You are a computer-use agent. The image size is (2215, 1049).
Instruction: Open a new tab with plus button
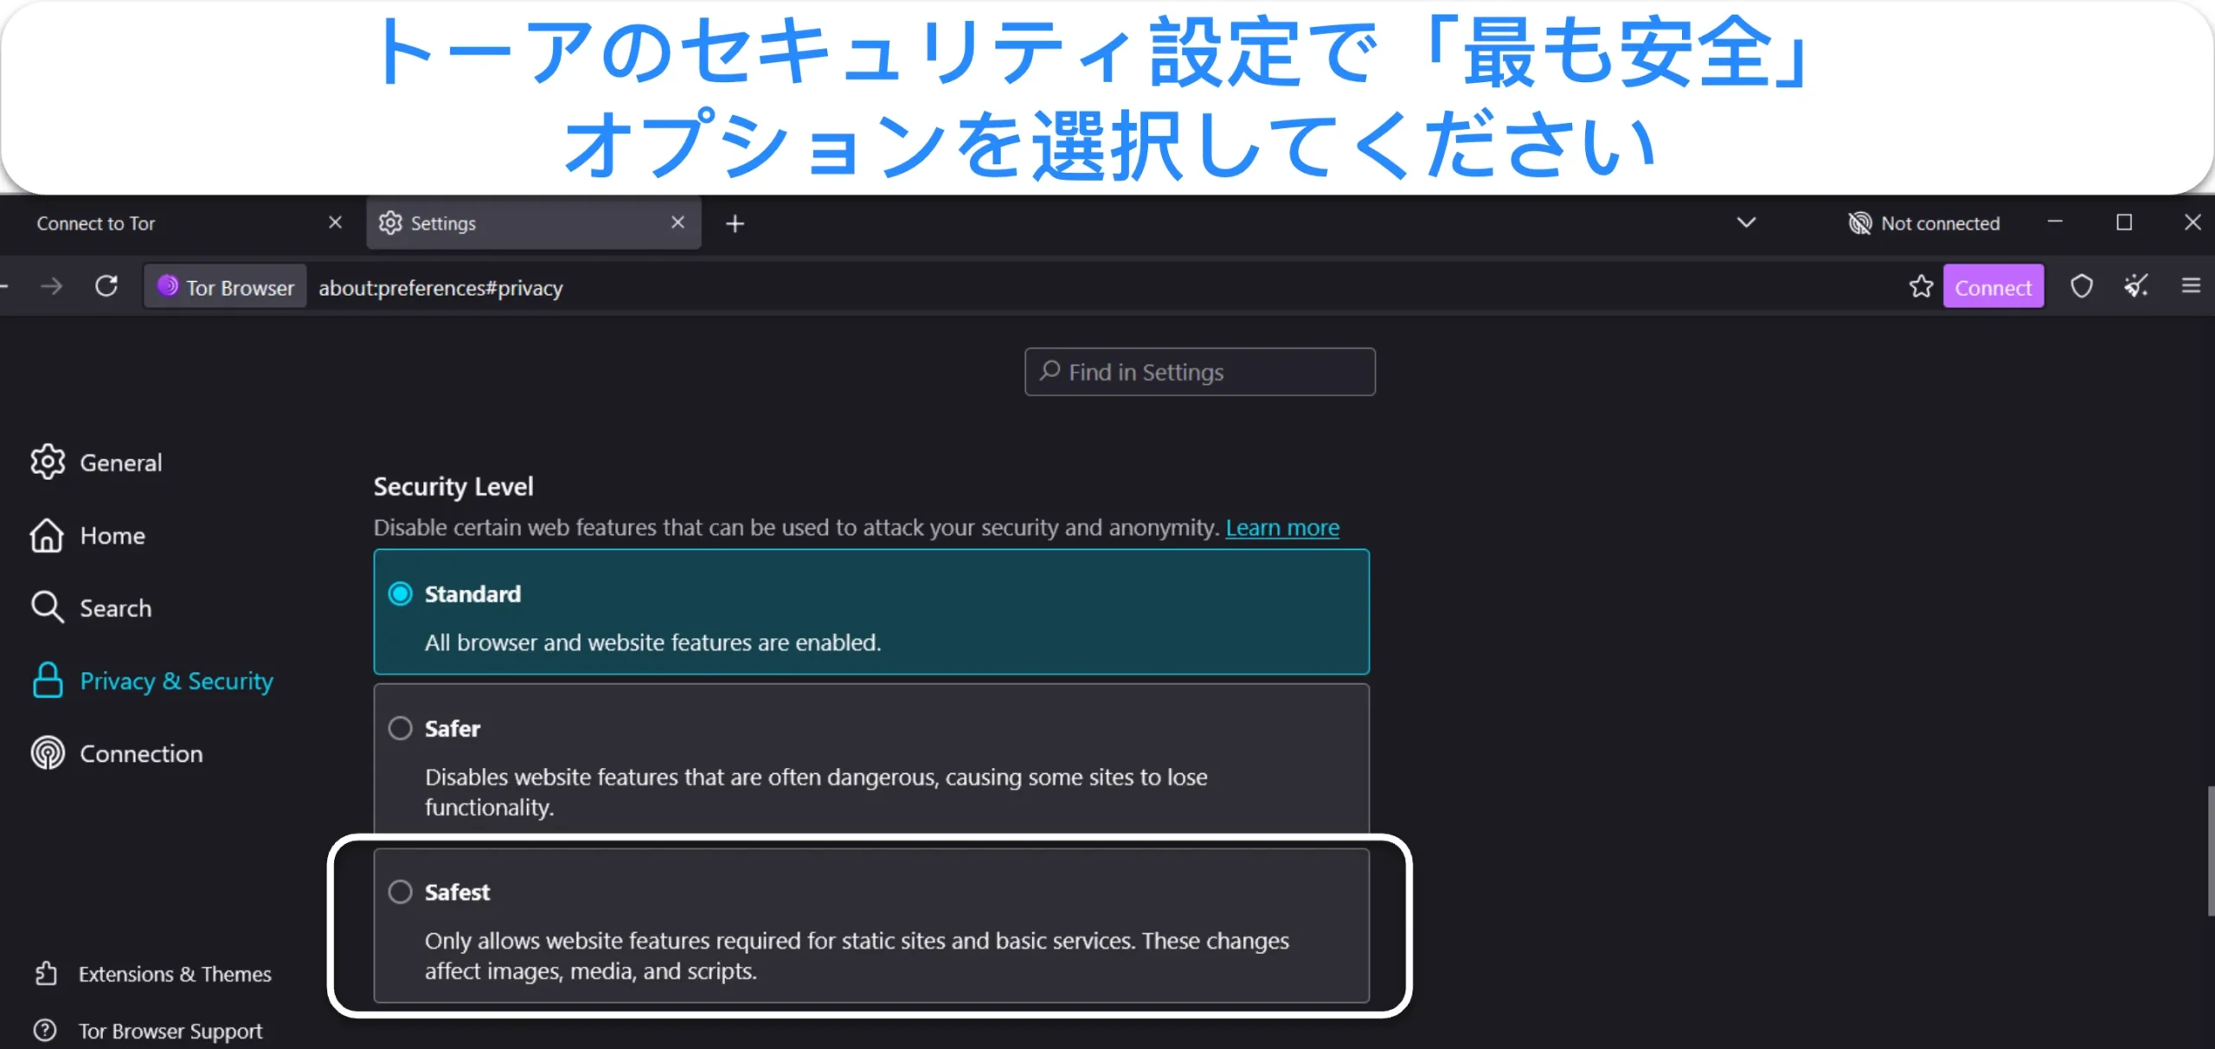tap(735, 224)
